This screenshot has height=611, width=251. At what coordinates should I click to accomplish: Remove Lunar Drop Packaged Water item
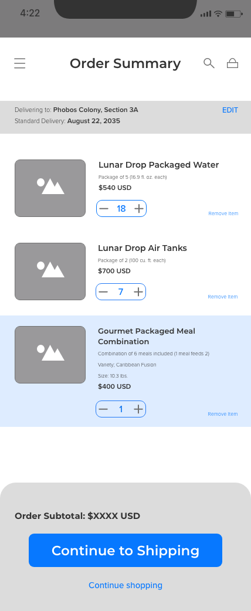[x=223, y=213]
